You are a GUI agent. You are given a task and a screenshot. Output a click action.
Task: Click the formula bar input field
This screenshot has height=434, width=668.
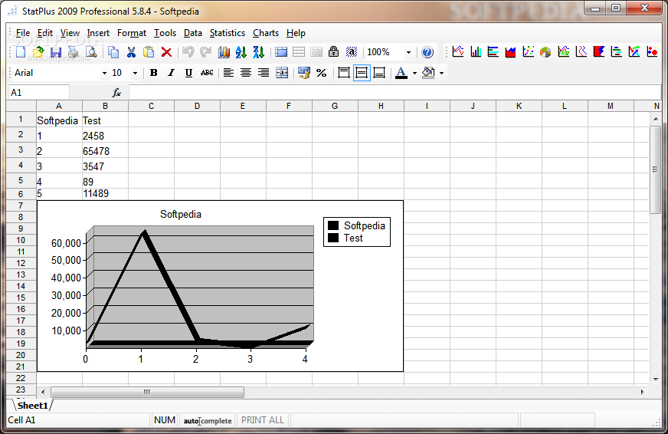(394, 93)
